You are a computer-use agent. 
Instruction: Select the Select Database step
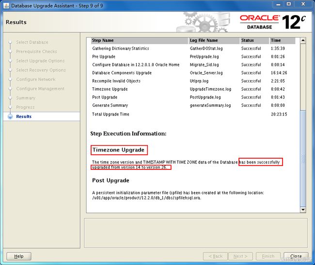(32, 42)
